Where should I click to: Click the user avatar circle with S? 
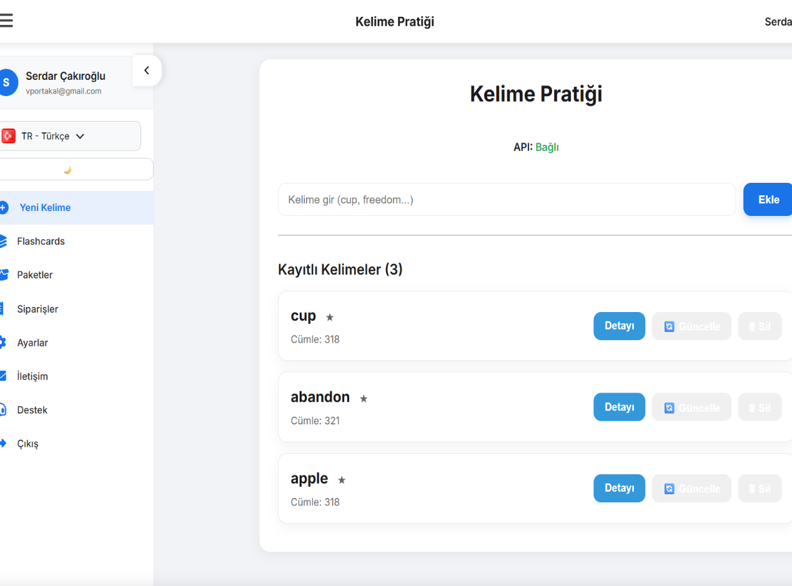(7, 82)
